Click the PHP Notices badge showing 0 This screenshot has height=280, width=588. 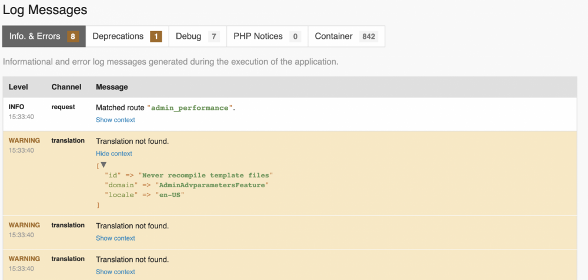coord(295,36)
